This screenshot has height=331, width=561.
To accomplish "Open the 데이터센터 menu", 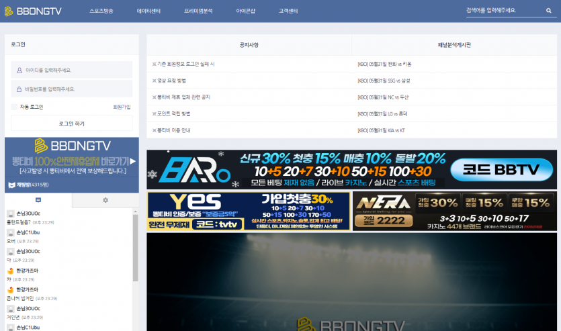I will [x=148, y=11].
